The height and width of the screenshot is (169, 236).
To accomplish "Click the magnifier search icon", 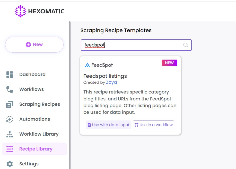I will coord(186,45).
